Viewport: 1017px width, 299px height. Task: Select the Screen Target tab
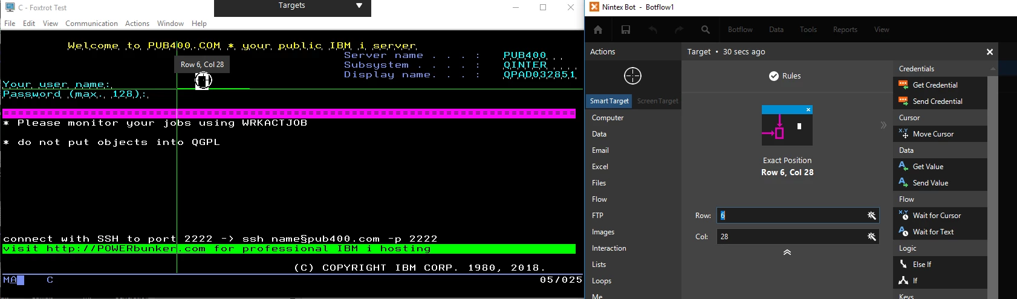[x=657, y=101]
